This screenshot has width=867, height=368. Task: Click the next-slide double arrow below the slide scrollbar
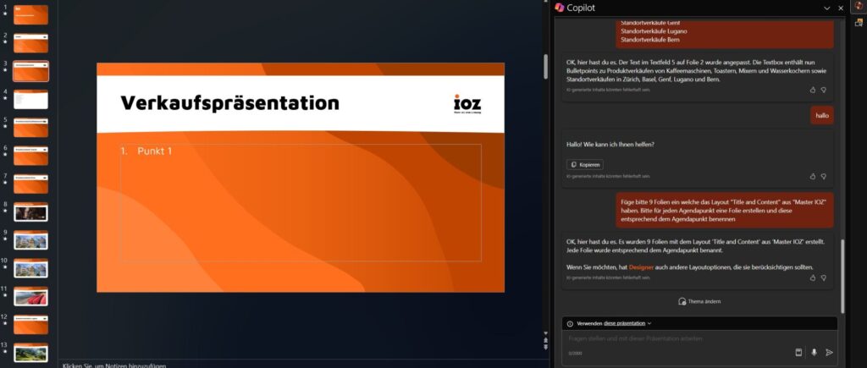[546, 347]
